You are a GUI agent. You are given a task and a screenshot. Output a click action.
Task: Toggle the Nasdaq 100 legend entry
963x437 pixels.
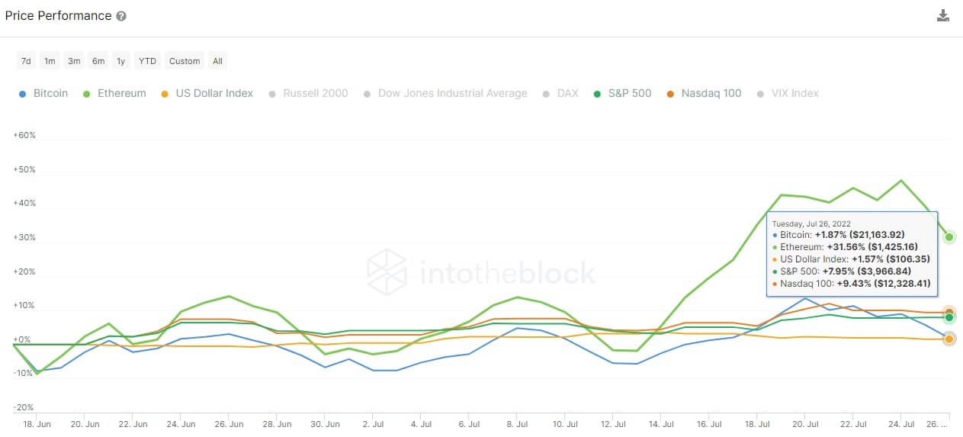(x=704, y=93)
